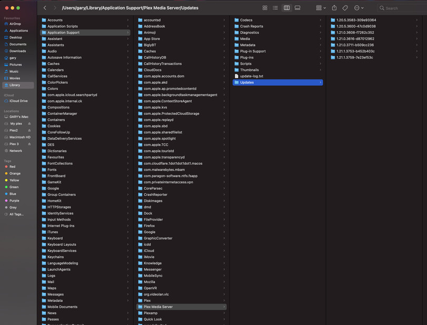This screenshot has height=325, width=427.
Task: Select folder 1.20.5.3600-47c0d9038
Action: (x=374, y=26)
